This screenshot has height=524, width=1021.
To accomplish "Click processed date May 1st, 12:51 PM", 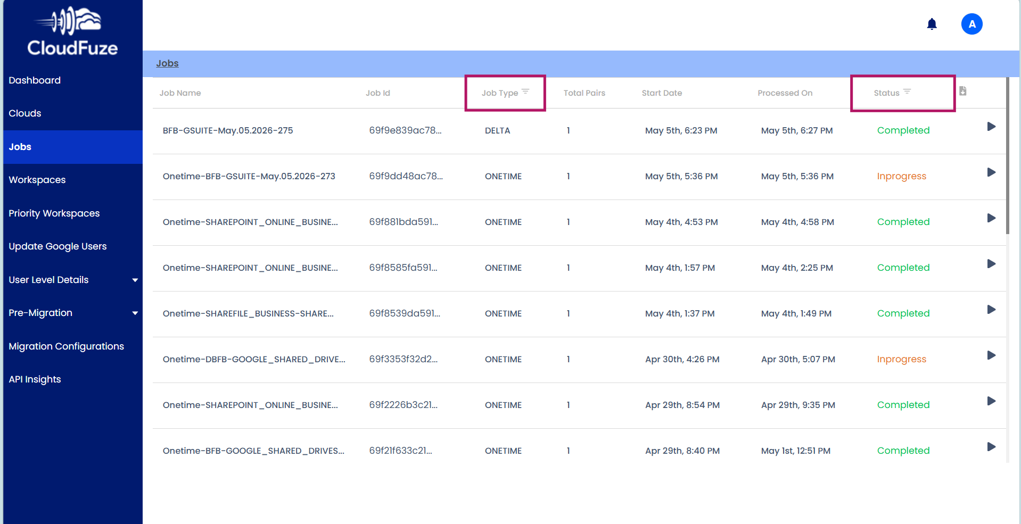I will [x=795, y=451].
